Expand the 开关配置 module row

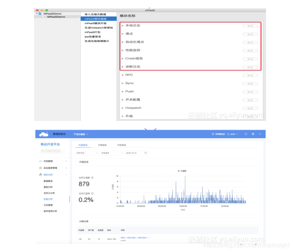click(122, 100)
